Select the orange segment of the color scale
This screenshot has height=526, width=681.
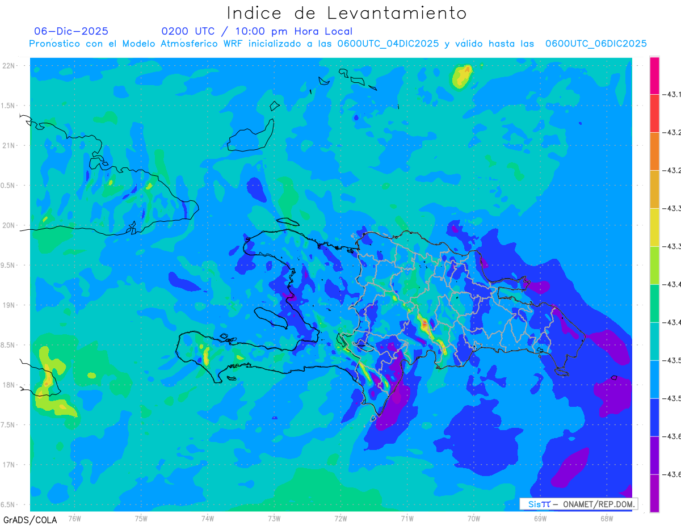(x=654, y=152)
